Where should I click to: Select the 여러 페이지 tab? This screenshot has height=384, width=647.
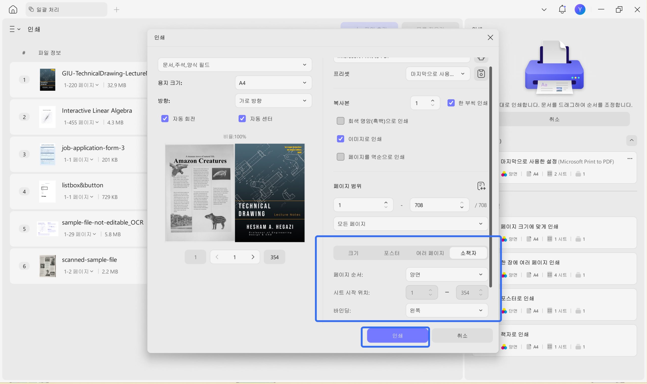tap(430, 253)
